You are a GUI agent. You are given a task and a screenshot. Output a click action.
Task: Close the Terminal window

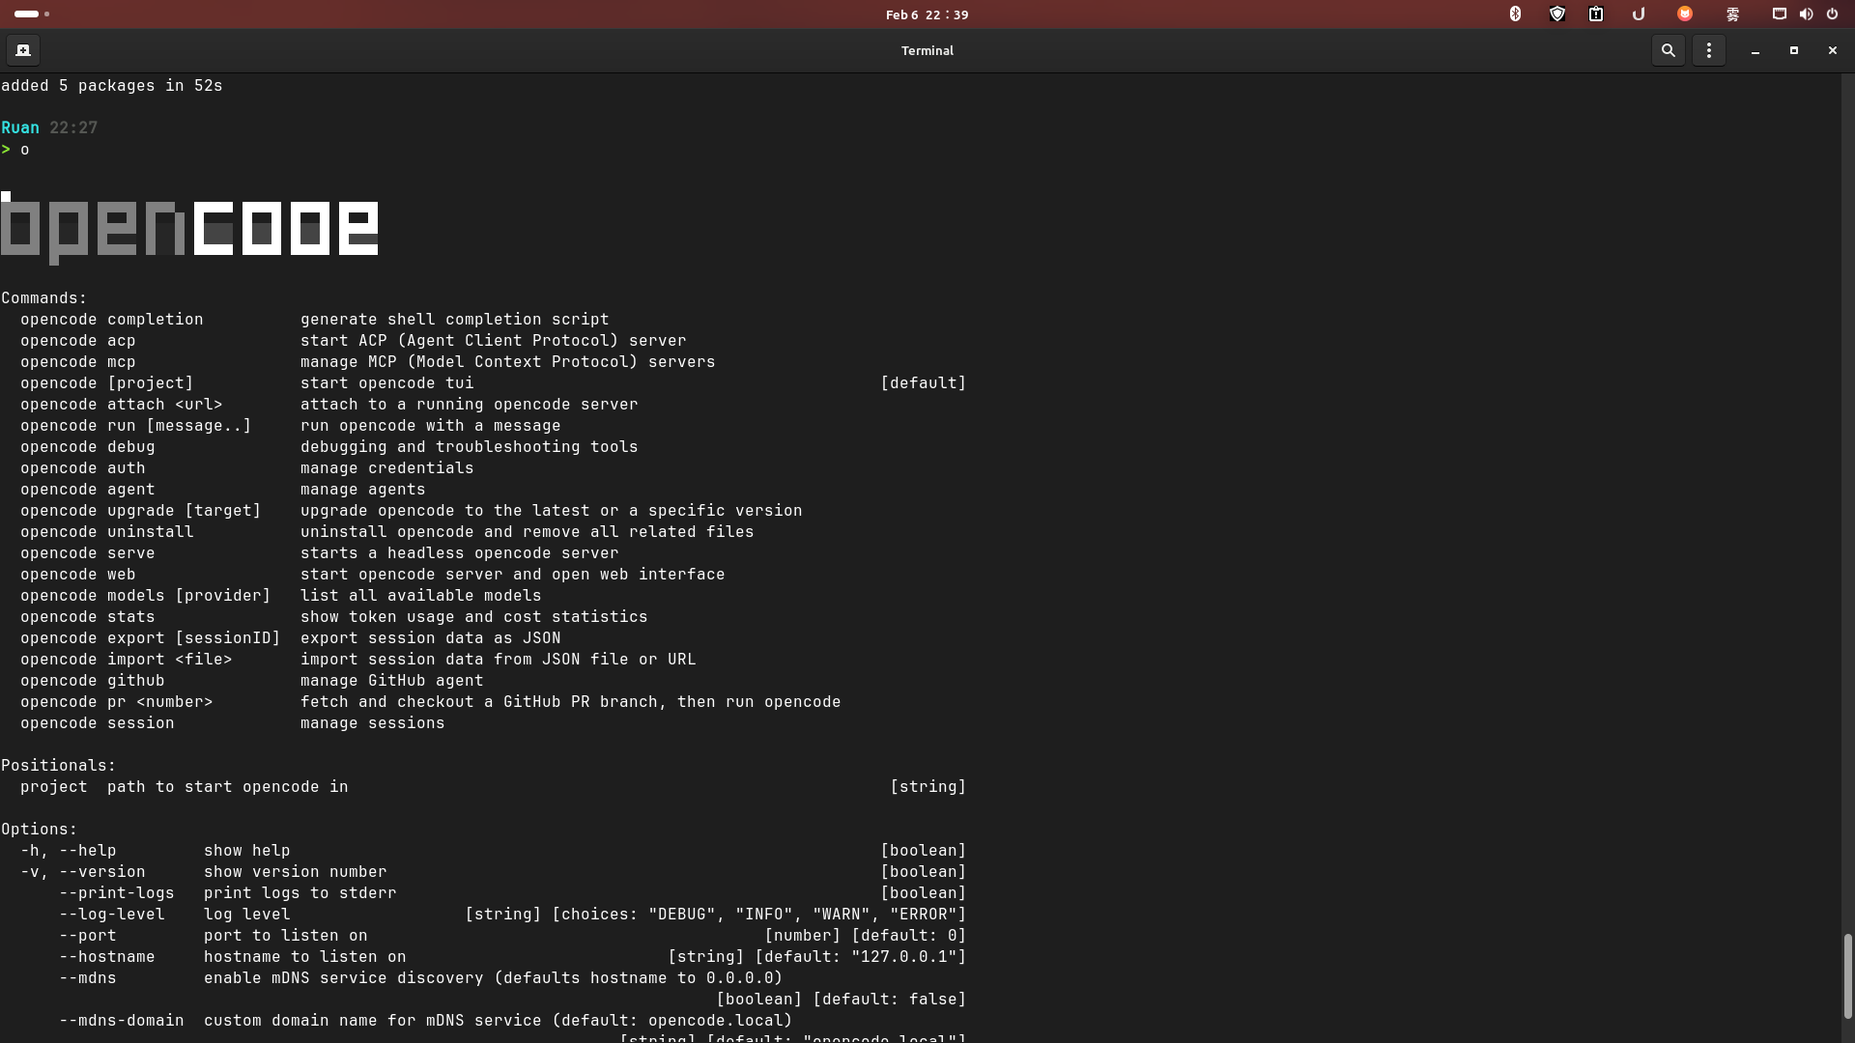(1832, 50)
